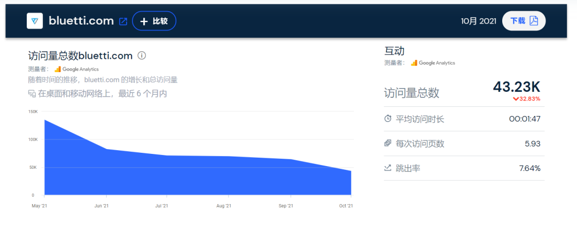Click the Sep '21 axis label

(286, 206)
